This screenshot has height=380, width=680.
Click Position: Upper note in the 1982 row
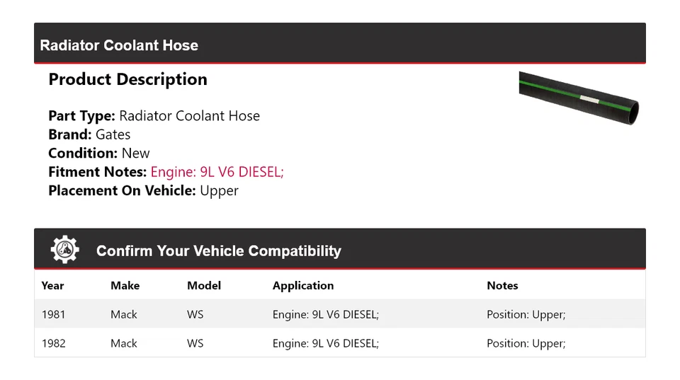click(x=526, y=343)
